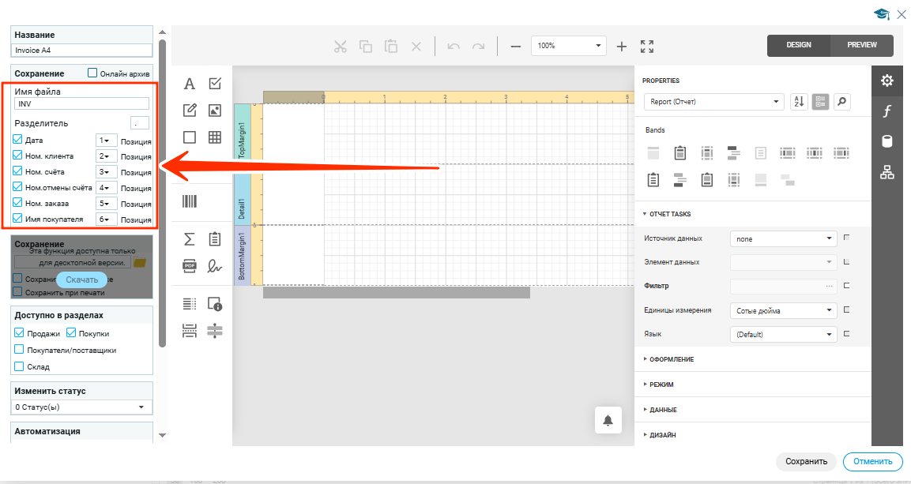The width and height of the screenshot is (911, 484).
Task: Open the Единицы измерения dropdown
Action: (783, 310)
